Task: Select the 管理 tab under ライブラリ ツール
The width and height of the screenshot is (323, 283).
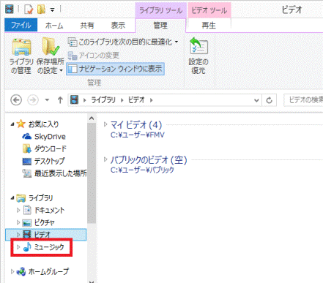Action: 160,26
